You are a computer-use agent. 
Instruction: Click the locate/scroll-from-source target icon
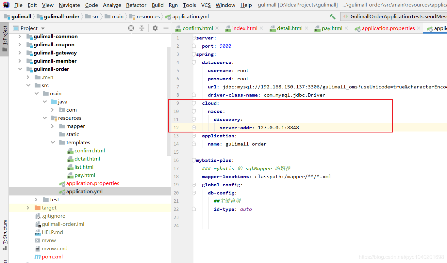coord(131,28)
